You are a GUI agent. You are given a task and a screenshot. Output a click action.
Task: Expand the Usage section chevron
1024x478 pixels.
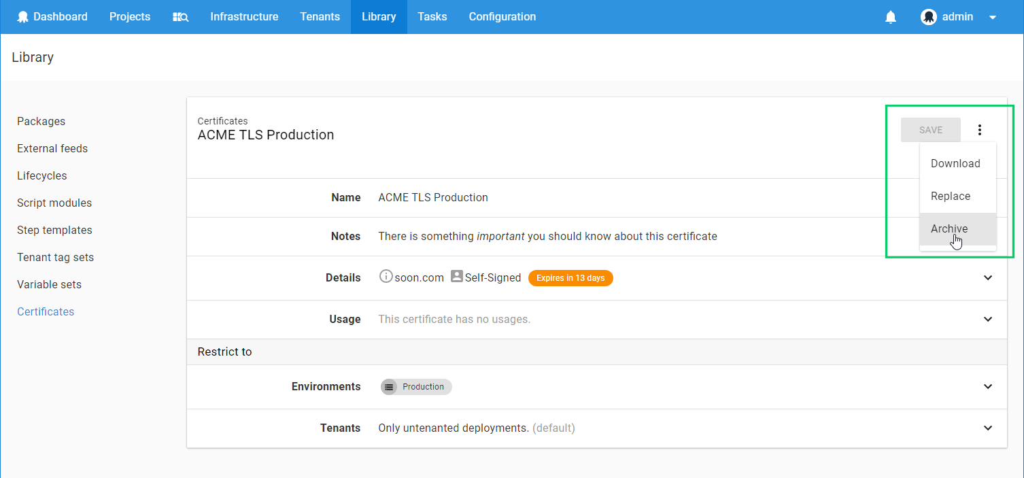click(x=988, y=319)
